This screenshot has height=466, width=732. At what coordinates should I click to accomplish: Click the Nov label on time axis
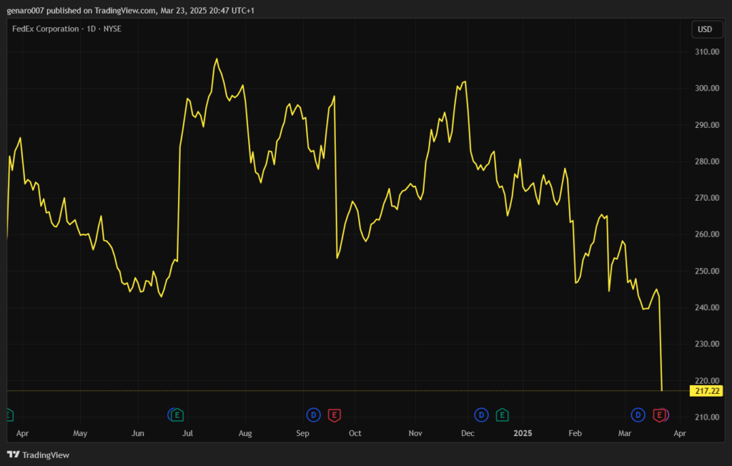415,433
